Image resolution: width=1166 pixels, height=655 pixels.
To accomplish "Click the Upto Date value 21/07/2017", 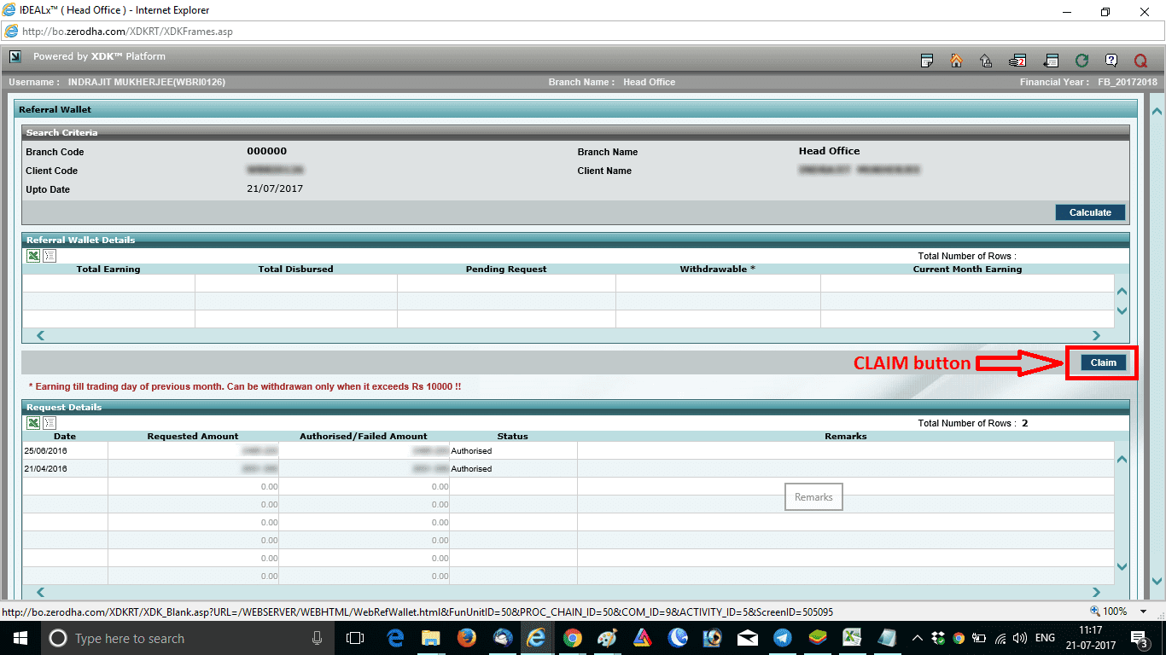I will (x=275, y=188).
